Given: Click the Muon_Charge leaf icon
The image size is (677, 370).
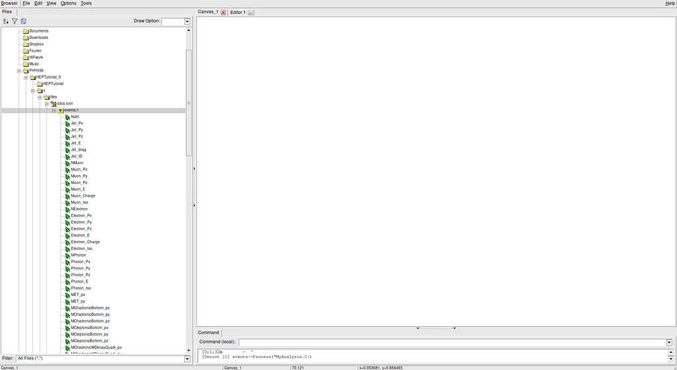Looking at the screenshot, I should point(67,196).
